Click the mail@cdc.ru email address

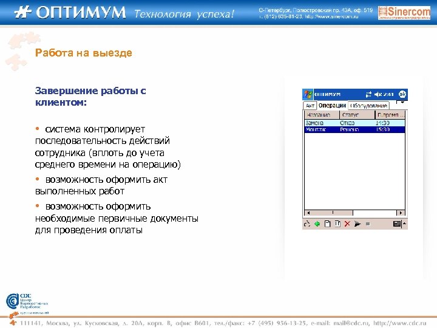(351, 323)
